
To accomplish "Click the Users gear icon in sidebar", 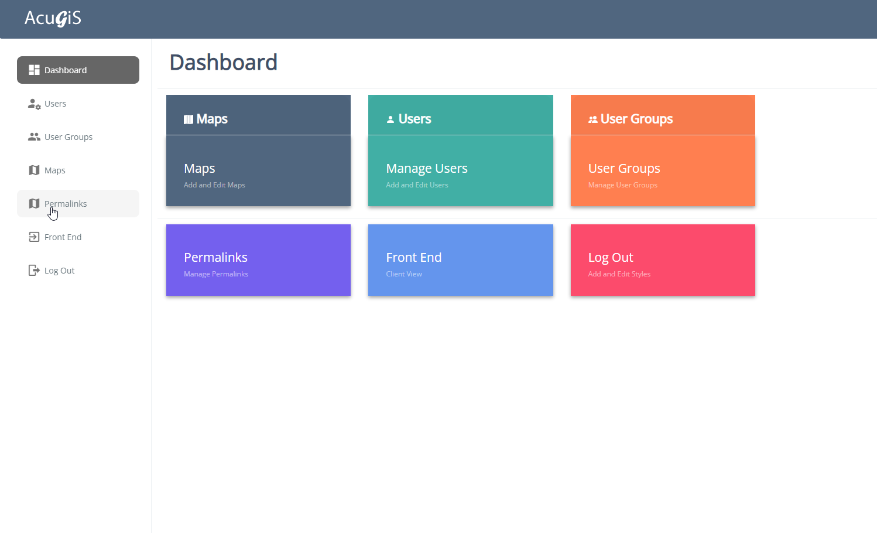I will coord(34,104).
